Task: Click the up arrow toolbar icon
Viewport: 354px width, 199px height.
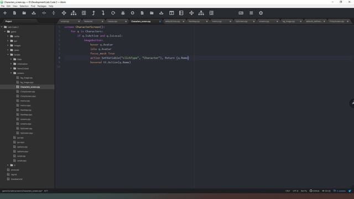Action: (x=93, y=13)
